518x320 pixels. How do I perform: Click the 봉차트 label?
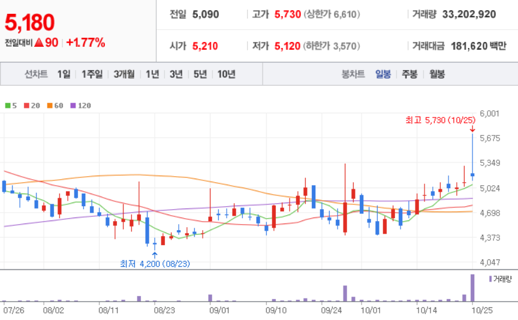[353, 74]
